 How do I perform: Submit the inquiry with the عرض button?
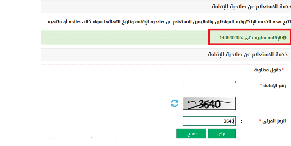pos(222,134)
